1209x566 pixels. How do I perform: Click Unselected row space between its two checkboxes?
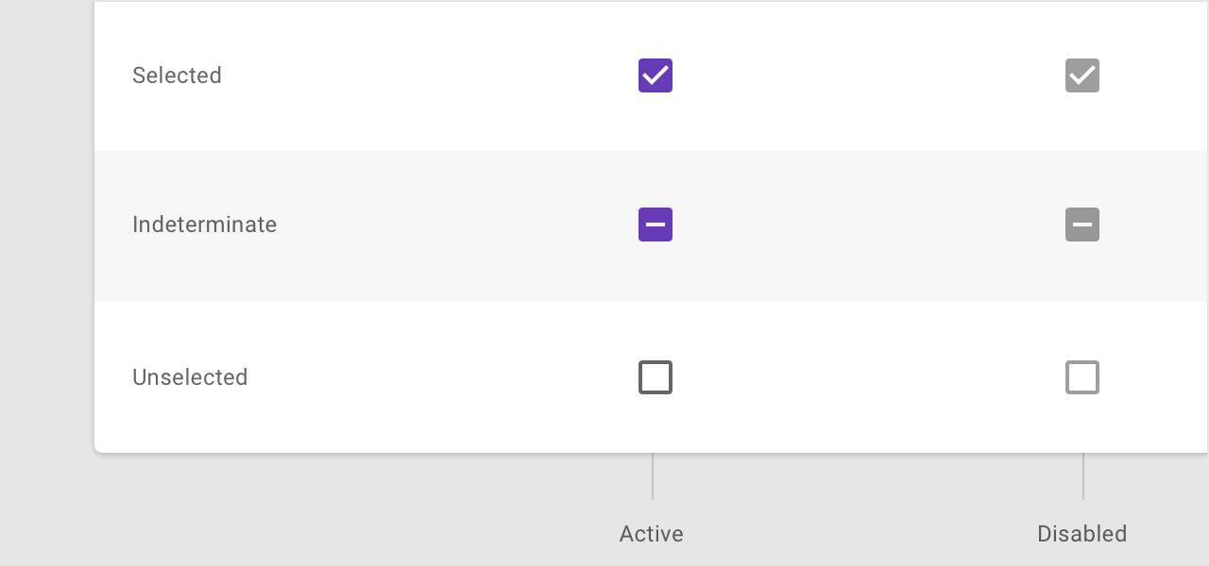[x=869, y=377]
